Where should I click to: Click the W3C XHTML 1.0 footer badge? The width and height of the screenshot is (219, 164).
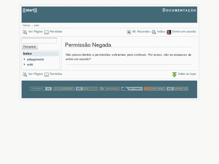177,89
